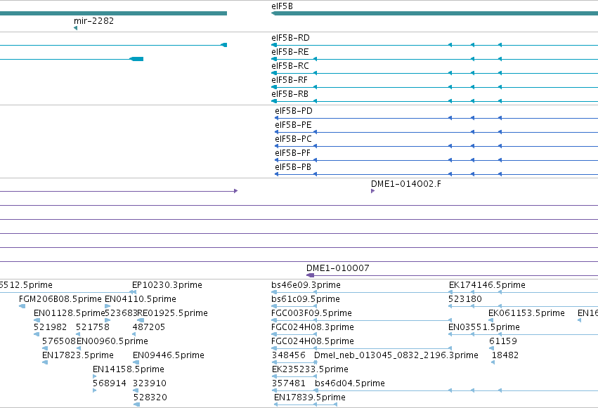Viewport: 598px width, 408px height.
Task: Click the DME1-010007 purple end block
Action: click(311, 275)
